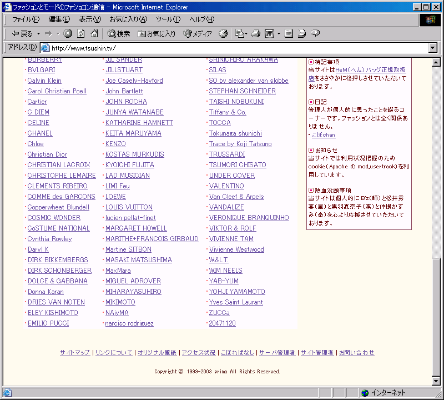Open the History toolbar icon
The height and width of the screenshot is (400, 444).
223,34
